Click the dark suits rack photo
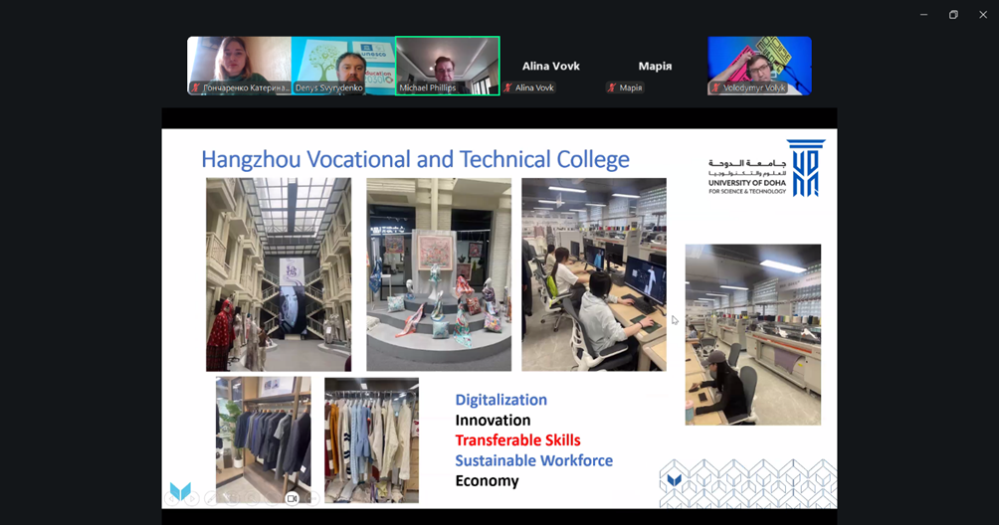 click(263, 439)
